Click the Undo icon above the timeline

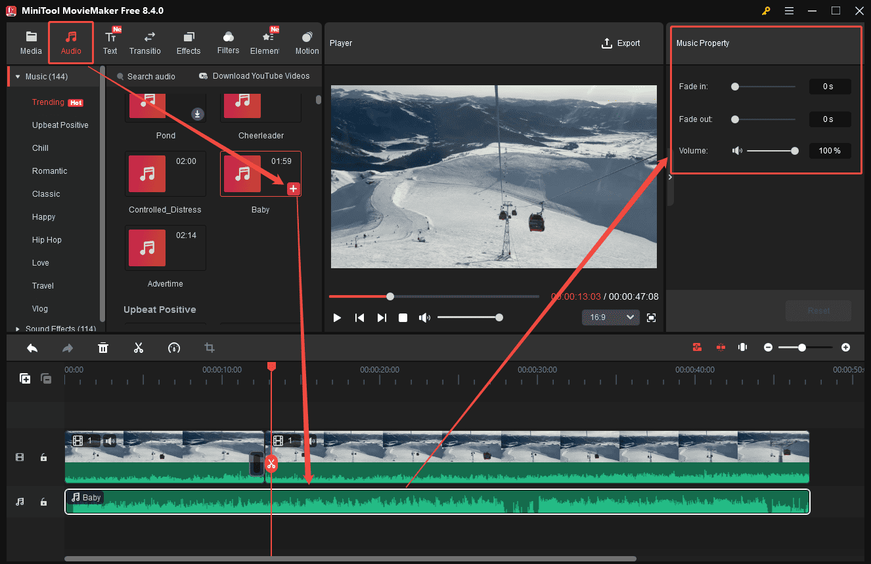pyautogui.click(x=32, y=348)
